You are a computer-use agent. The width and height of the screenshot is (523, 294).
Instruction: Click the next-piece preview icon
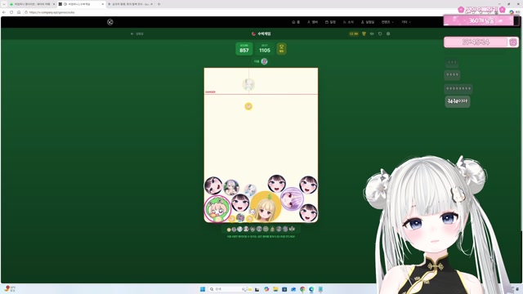coord(264,61)
